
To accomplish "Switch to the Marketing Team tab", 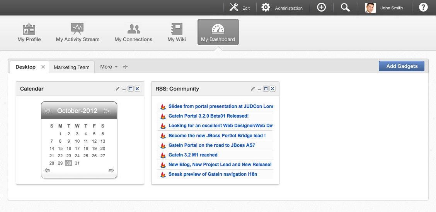I will [72, 67].
